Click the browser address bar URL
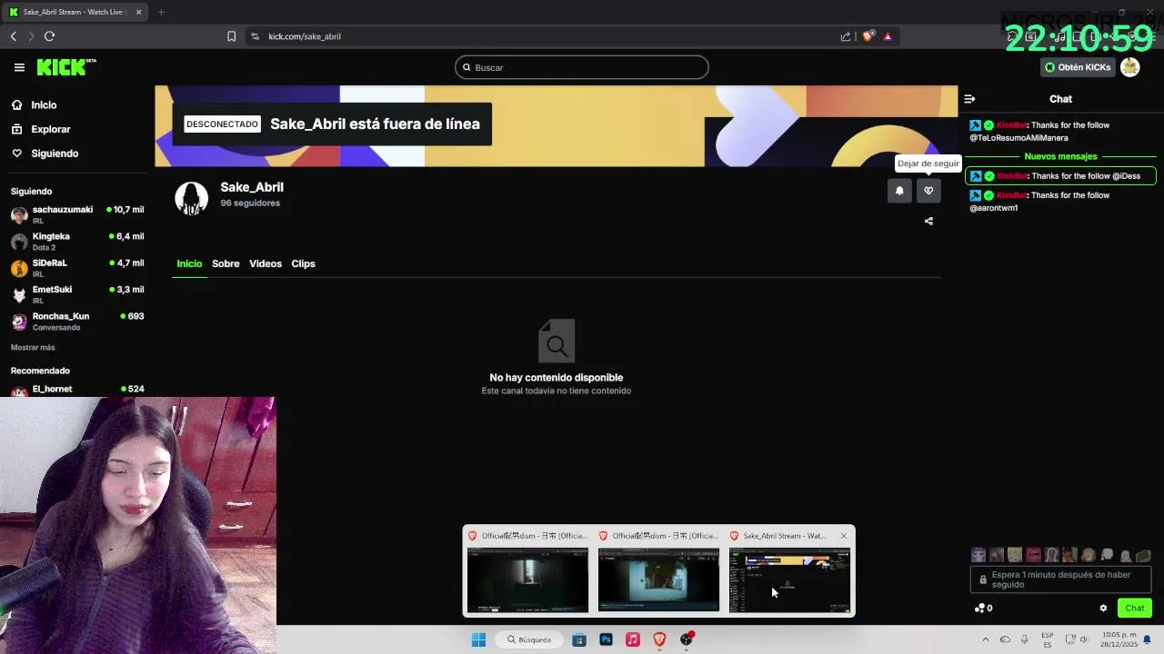Viewport: 1164px width, 654px height. (x=305, y=36)
